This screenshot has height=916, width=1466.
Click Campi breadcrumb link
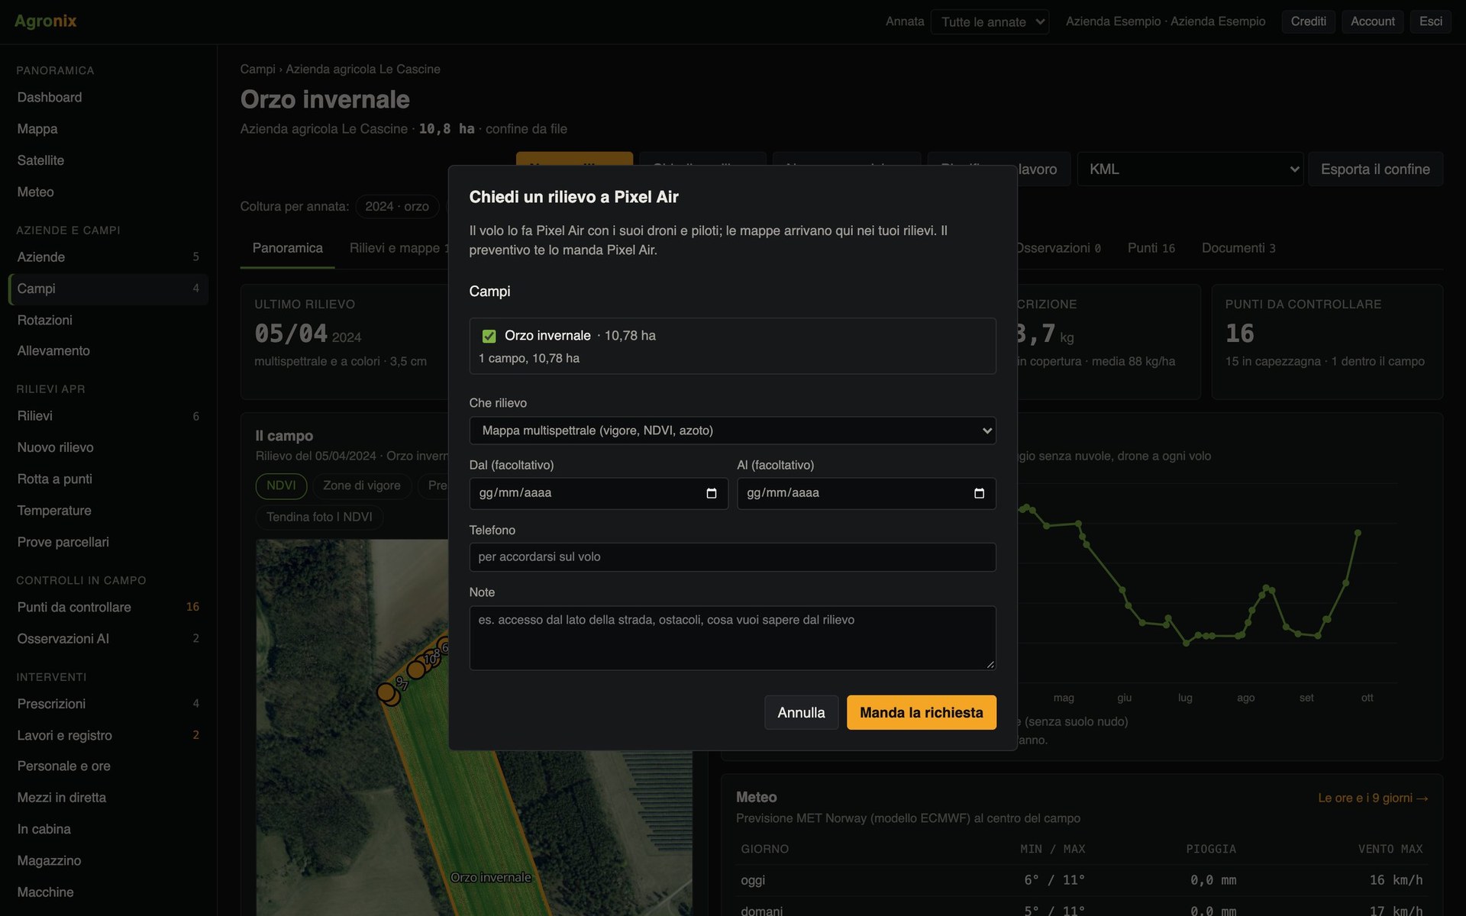click(257, 69)
